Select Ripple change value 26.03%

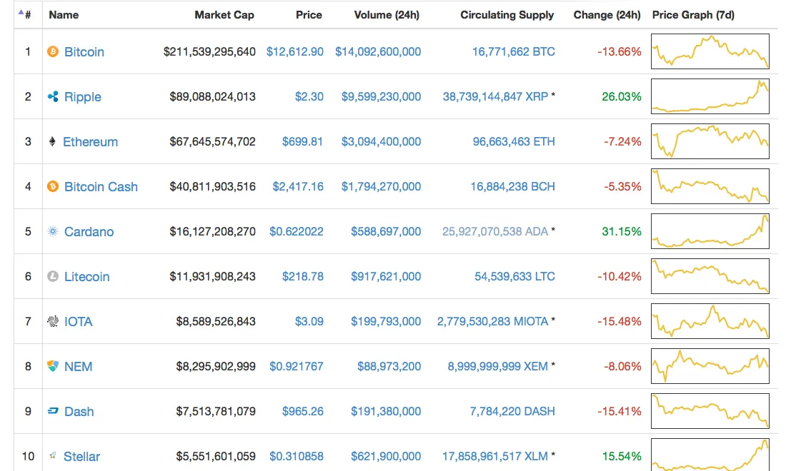(x=621, y=96)
